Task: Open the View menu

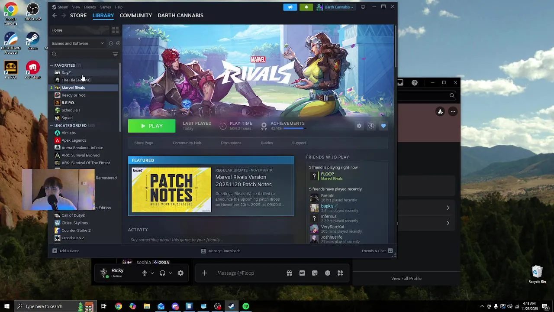Action: [x=76, y=7]
